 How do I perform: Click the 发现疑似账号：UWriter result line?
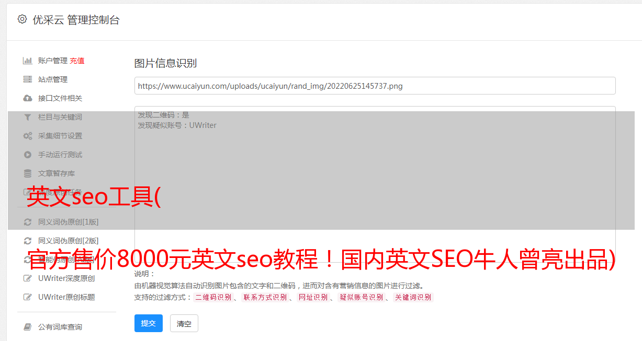[177, 125]
